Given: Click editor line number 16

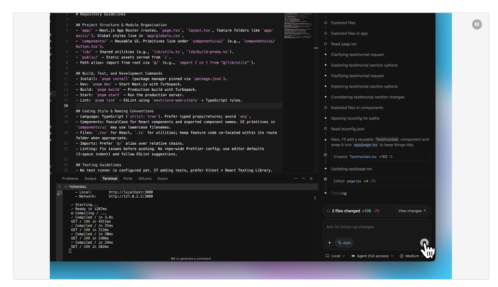Looking at the screenshot, I should (66, 105).
